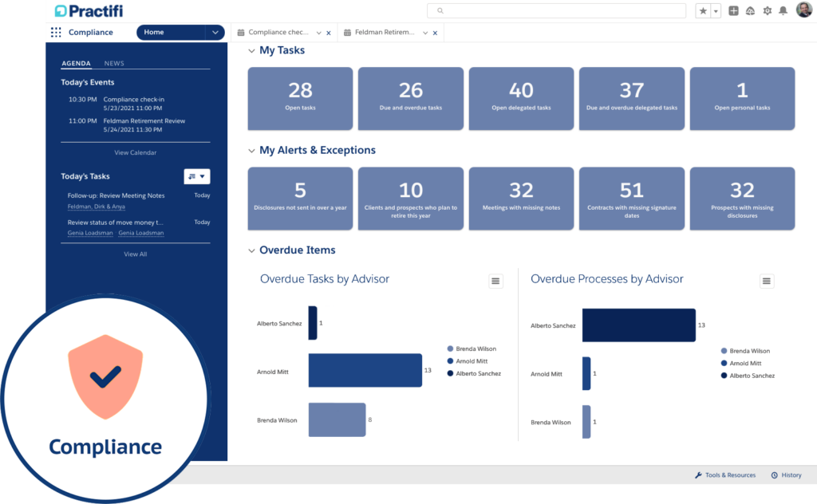Screen dimensions: 817x504
Task: Select the NEWS tab in the sidebar
Action: (114, 63)
